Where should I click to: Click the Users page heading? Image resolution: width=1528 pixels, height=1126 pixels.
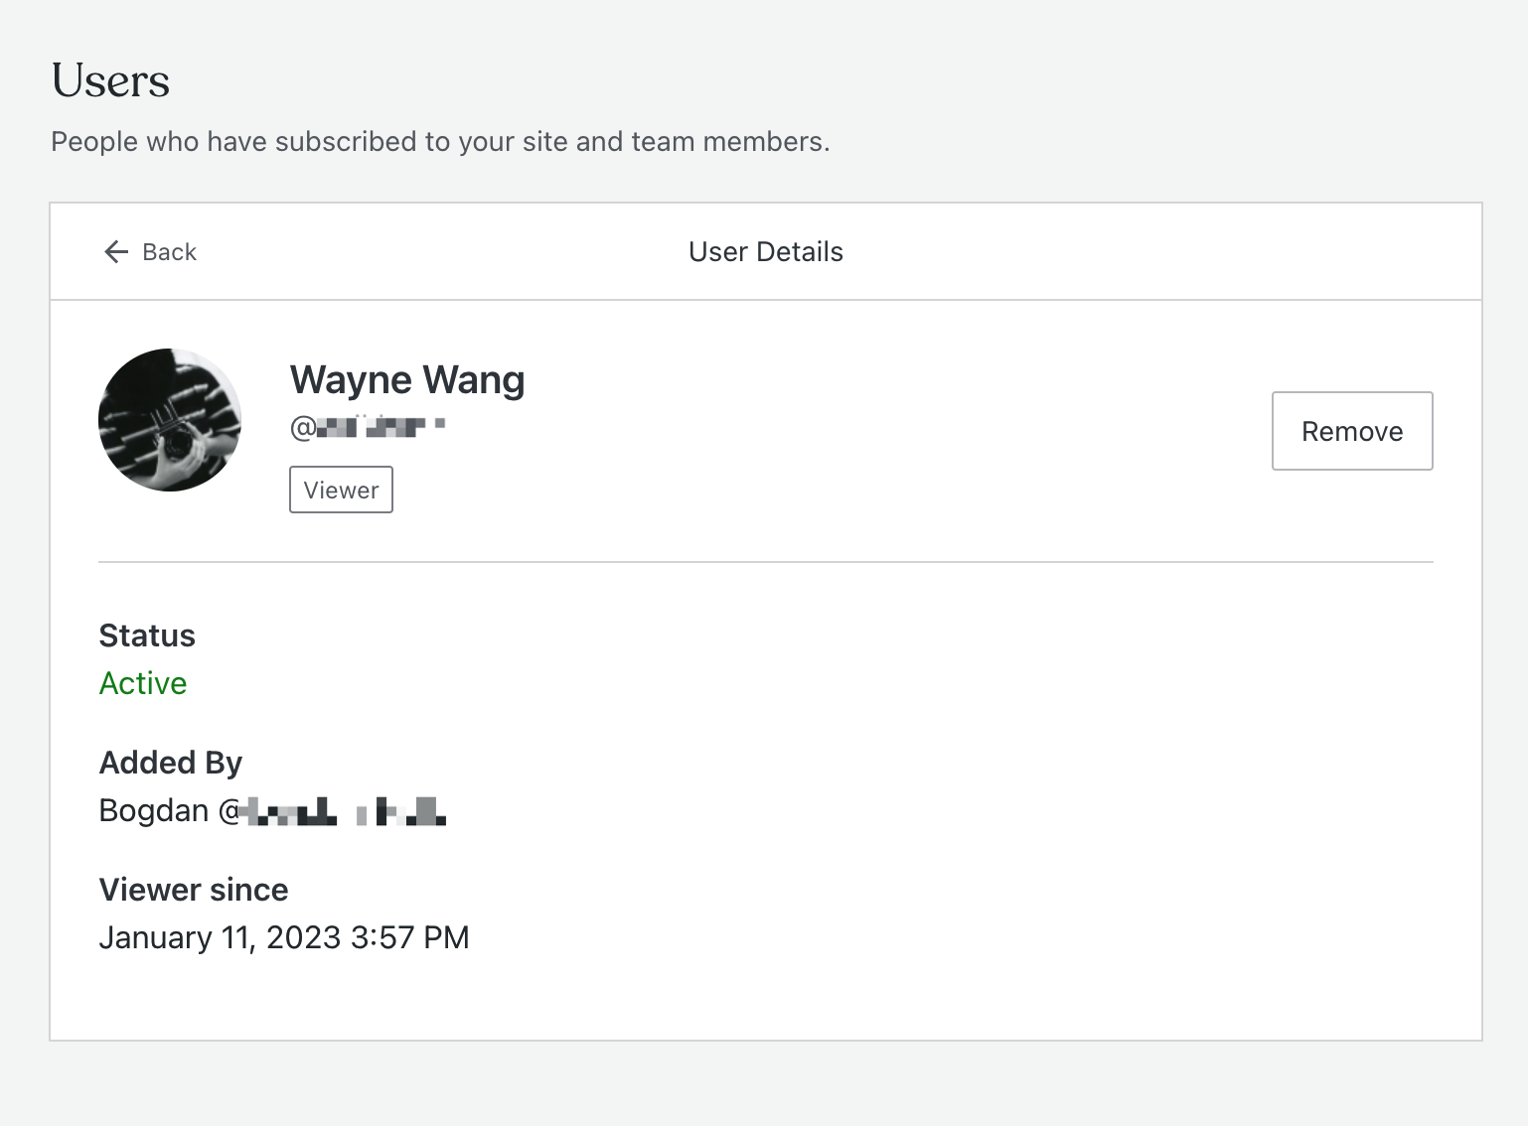(111, 81)
